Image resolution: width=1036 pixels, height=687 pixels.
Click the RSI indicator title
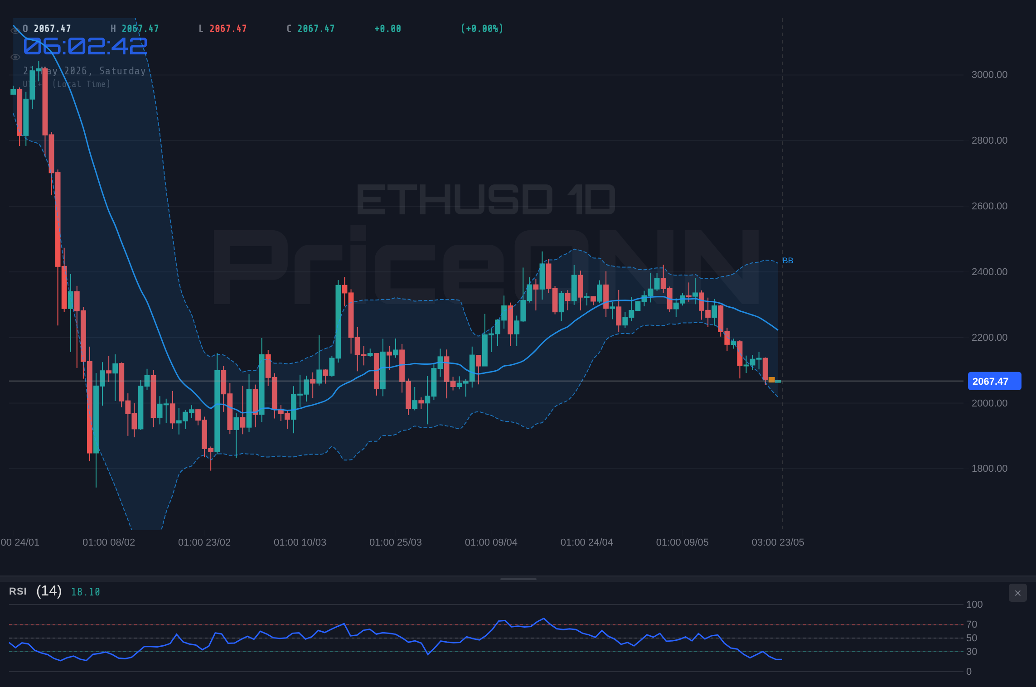(x=18, y=591)
